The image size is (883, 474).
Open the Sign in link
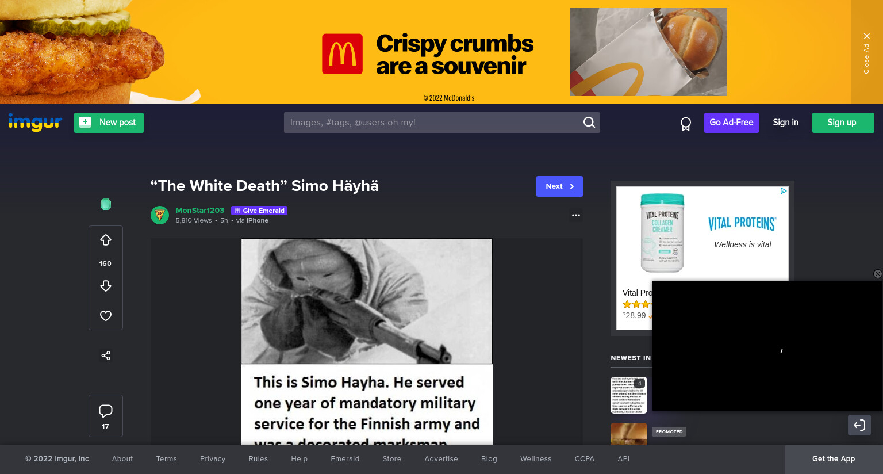pyautogui.click(x=785, y=123)
